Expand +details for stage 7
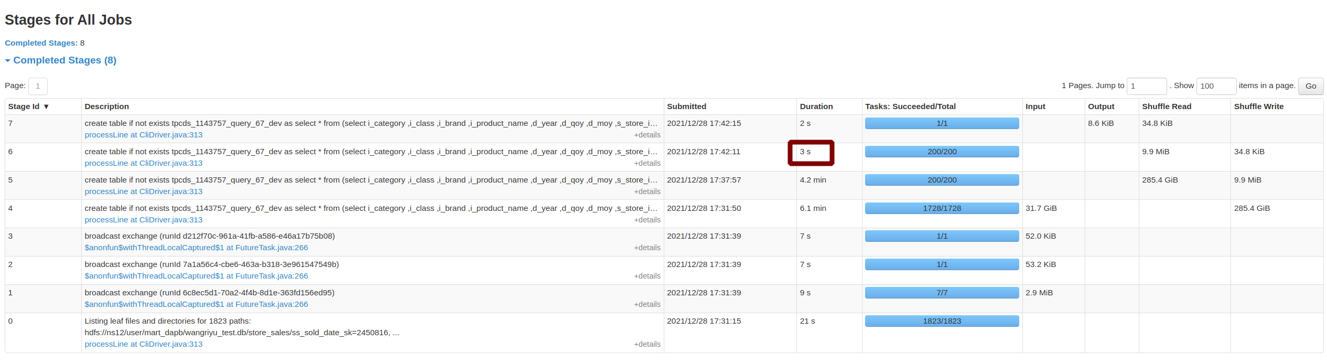This screenshot has width=1327, height=363. point(647,135)
